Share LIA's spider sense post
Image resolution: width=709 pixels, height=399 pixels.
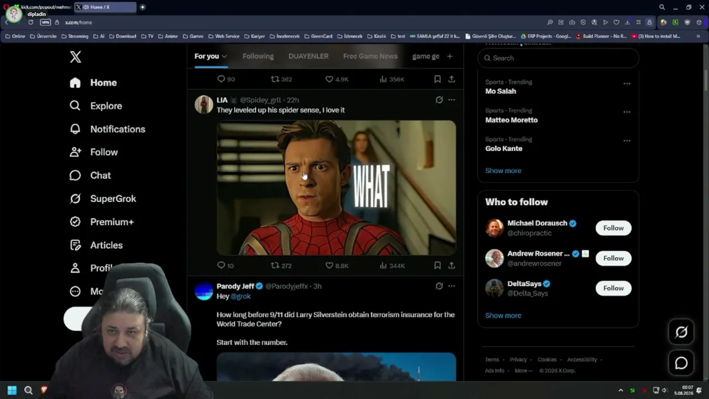pos(451,265)
